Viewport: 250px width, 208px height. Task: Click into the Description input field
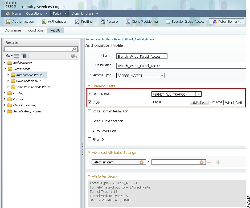click(181, 66)
